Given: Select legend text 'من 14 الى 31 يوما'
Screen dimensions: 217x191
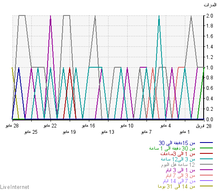Looking at the screenshot, I should [177, 186].
